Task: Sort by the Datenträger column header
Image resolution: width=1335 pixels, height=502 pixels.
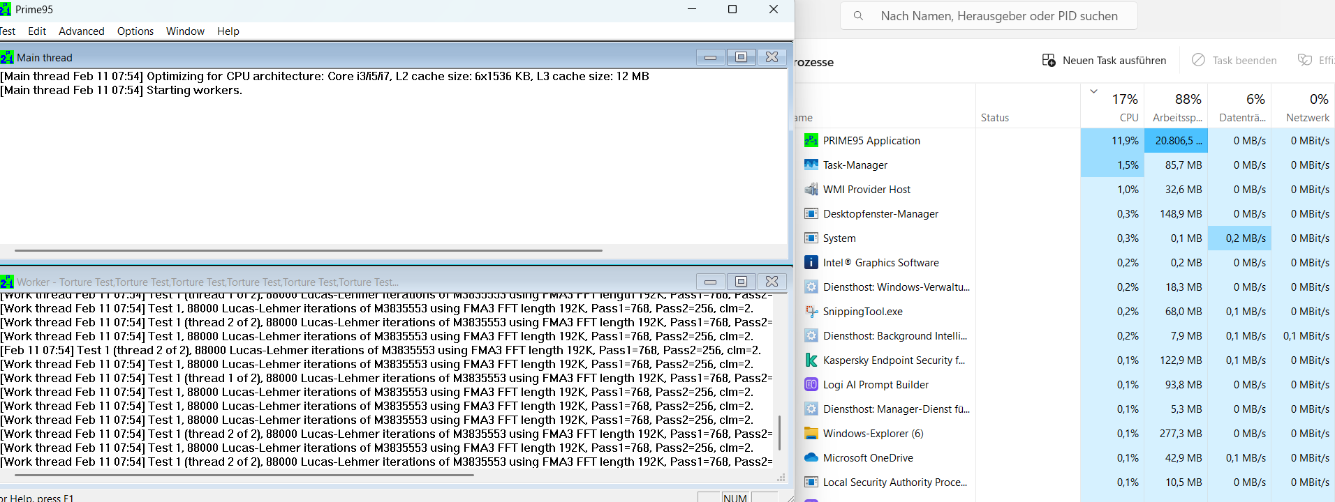Action: click(1240, 107)
